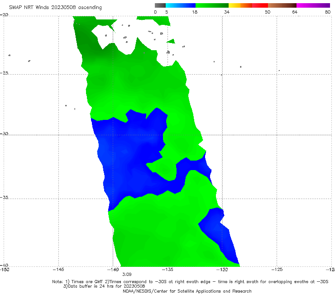Click the note '3)Data buffer is 24 hrs'
Viewport: 335px width, 294px height.
[x=104, y=286]
